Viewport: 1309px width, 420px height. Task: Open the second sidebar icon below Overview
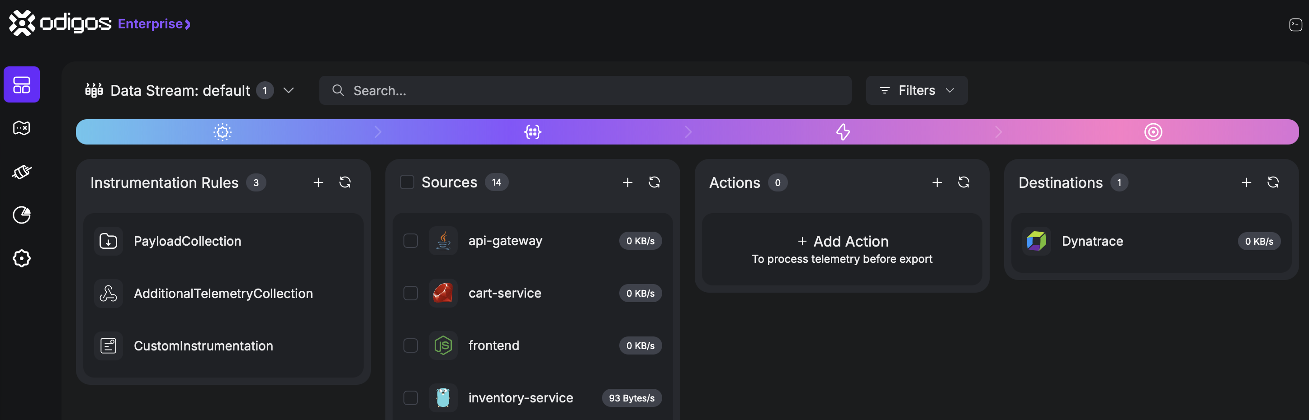point(22,128)
